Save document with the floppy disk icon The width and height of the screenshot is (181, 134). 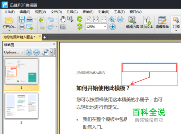[22, 19]
